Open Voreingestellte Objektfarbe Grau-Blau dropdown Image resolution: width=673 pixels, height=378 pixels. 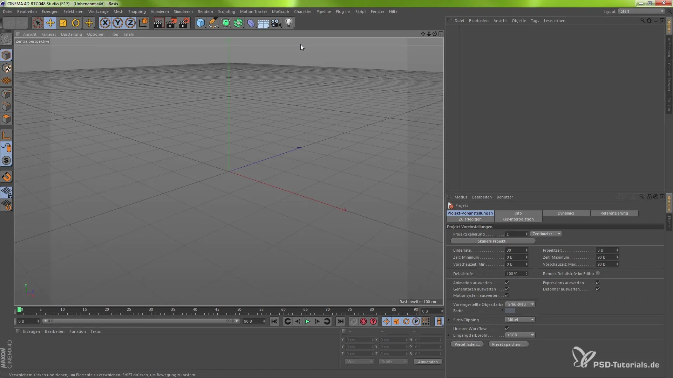click(520, 304)
